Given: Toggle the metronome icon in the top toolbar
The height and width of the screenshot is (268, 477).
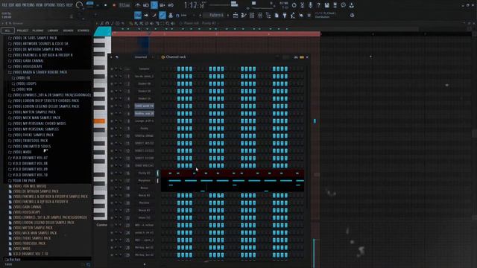Looking at the screenshot, I should 138,5.
